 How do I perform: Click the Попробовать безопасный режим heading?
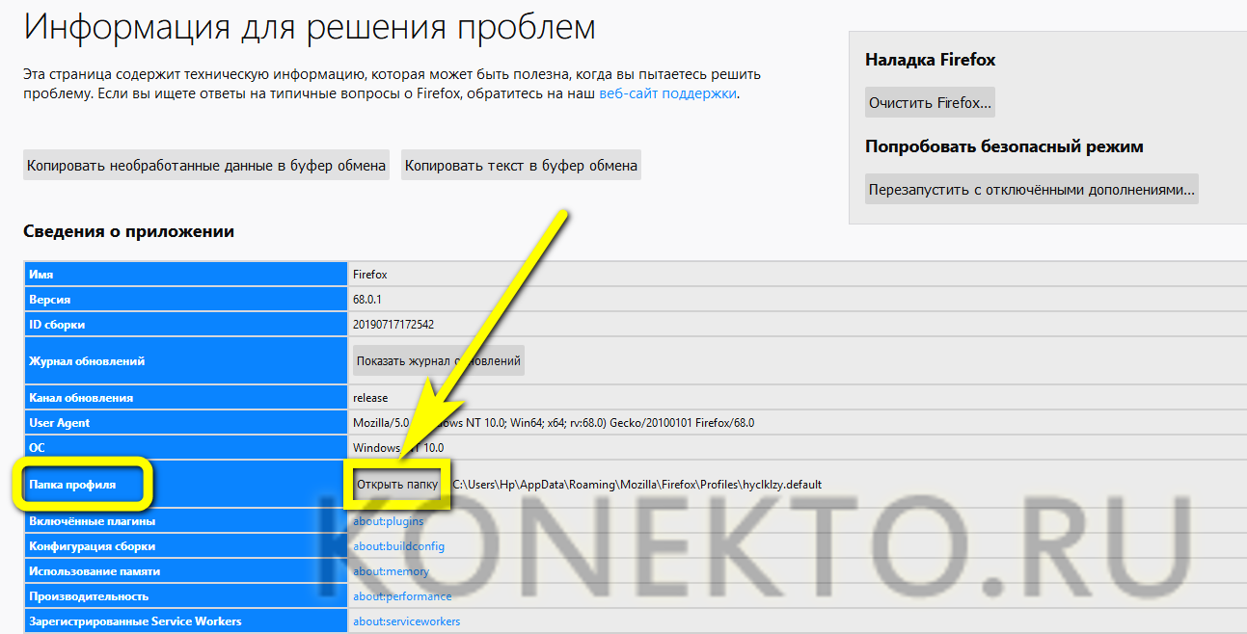pyautogui.click(x=1004, y=146)
